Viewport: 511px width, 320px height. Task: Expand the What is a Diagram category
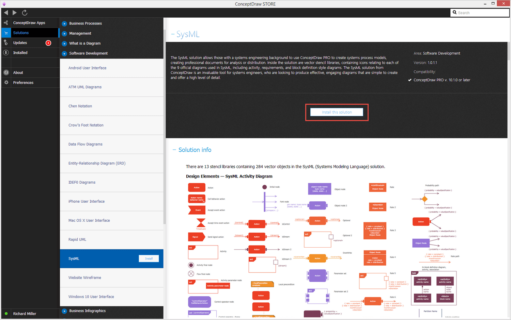(64, 44)
